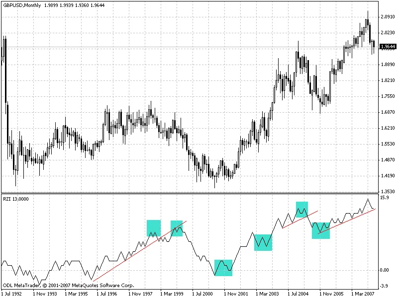Click the topmost cyan highlight box

click(x=302, y=209)
